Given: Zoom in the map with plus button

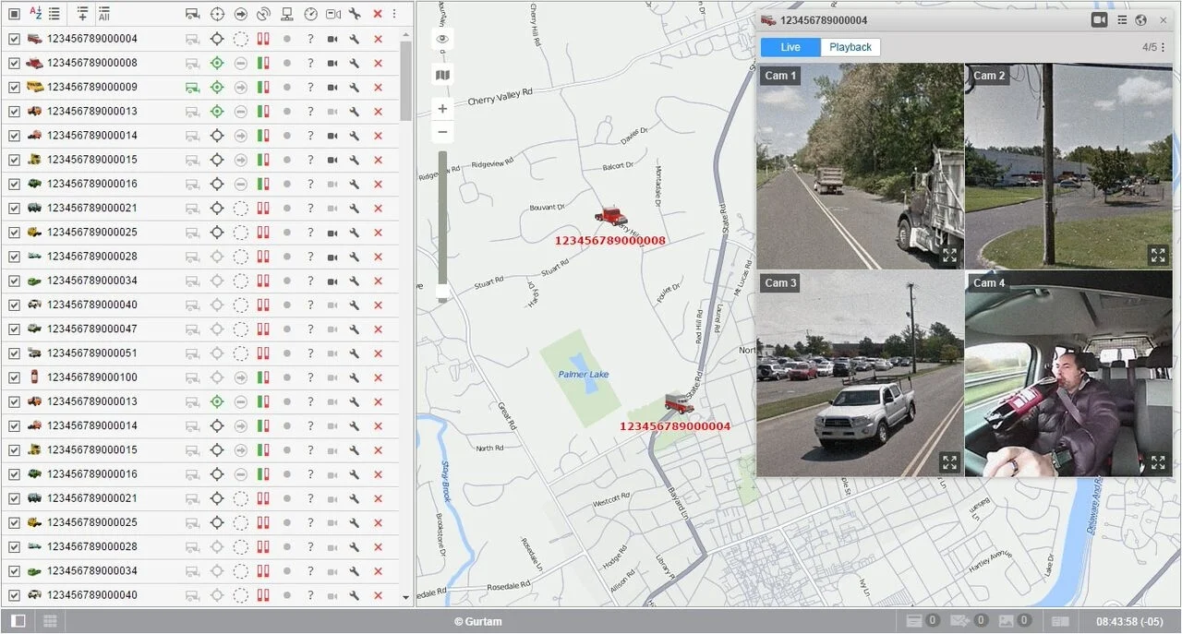Looking at the screenshot, I should [x=442, y=109].
